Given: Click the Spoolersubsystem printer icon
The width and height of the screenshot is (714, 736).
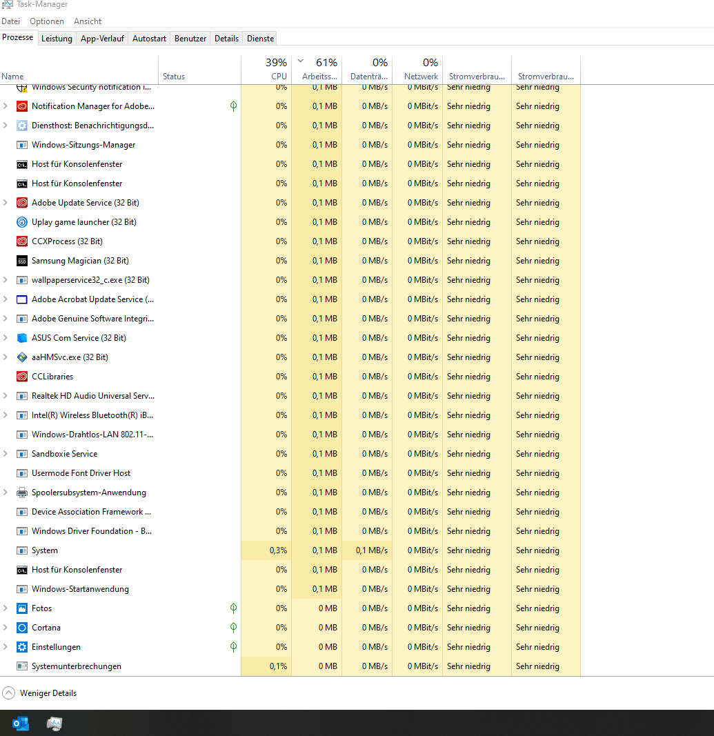Looking at the screenshot, I should click(21, 493).
